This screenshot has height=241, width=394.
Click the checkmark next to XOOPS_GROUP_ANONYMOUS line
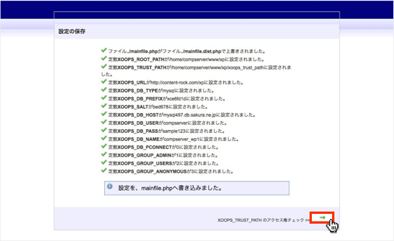[104, 170]
